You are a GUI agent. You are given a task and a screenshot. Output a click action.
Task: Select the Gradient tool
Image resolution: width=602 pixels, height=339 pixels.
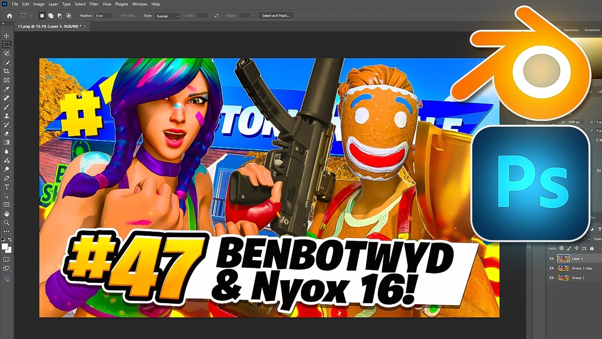pos(7,143)
